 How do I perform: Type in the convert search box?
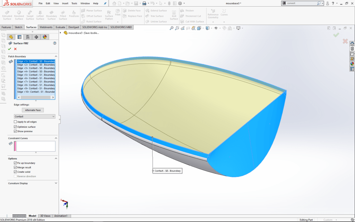pyautogui.click(x=300, y=3)
